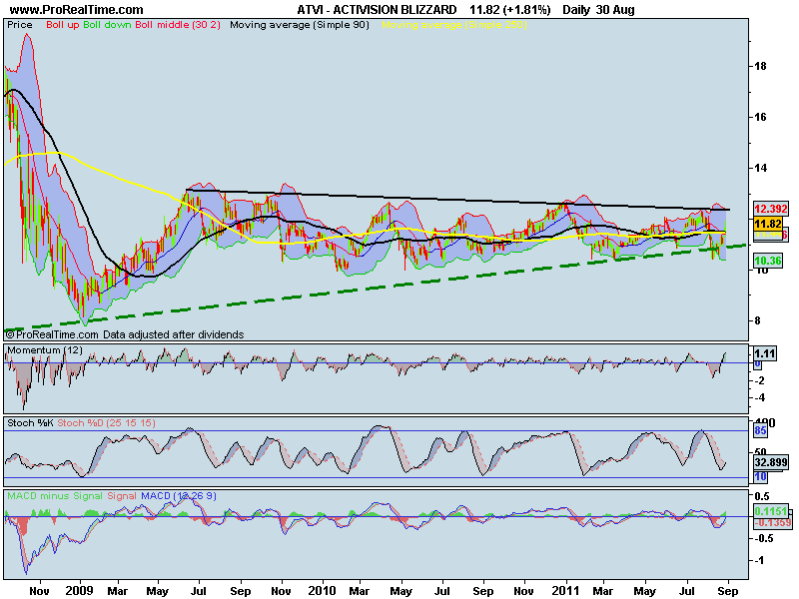Select the Stoch %K legend label

pyautogui.click(x=30, y=422)
